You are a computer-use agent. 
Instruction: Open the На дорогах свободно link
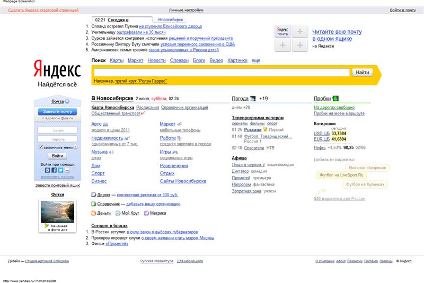point(334,107)
